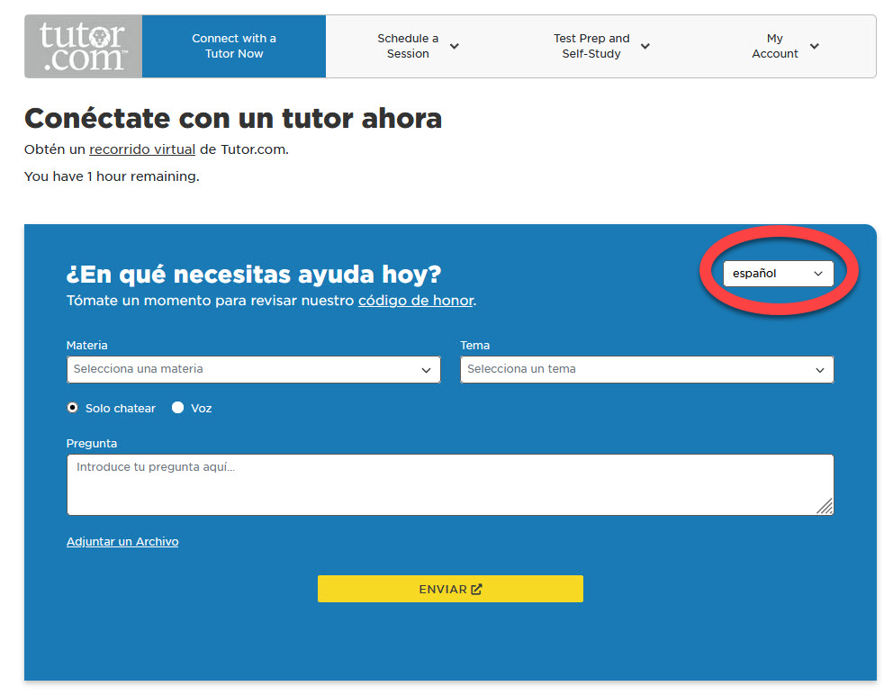Switch to the Connect with a Tutor Now tab
This screenshot has width=893, height=695.
233,45
